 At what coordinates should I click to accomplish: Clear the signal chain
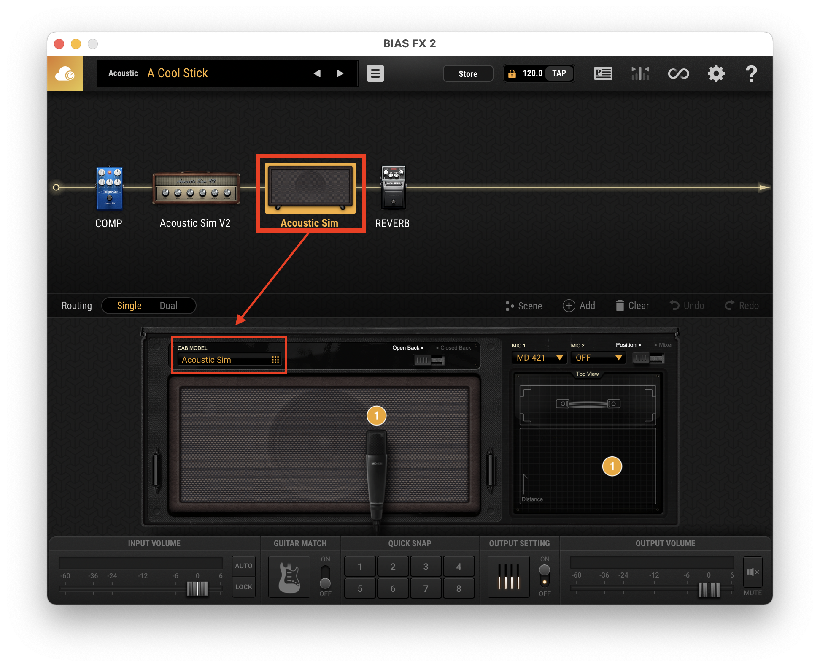632,306
